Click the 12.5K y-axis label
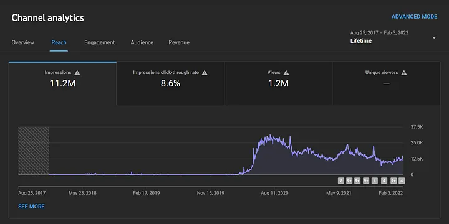Viewport: 449px width, 224px height. [417, 159]
